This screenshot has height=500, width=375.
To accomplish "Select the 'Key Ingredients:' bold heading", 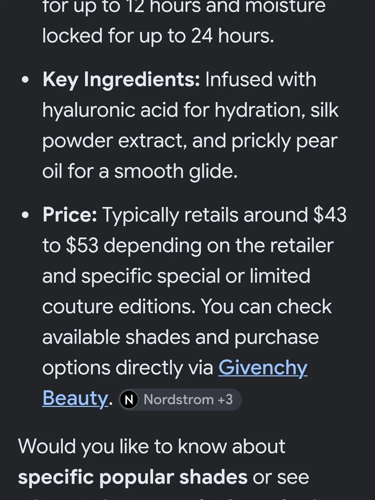I will pyautogui.click(x=121, y=80).
